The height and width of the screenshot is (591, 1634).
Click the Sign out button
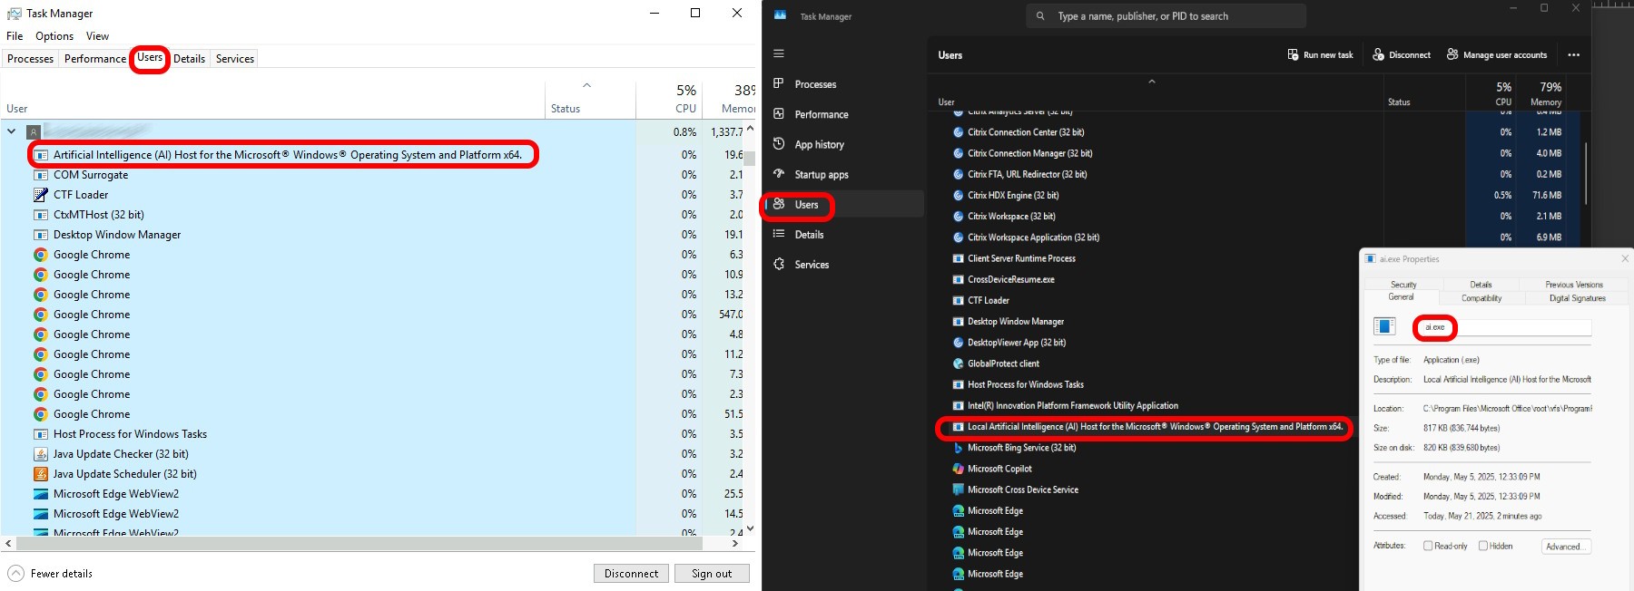click(711, 574)
